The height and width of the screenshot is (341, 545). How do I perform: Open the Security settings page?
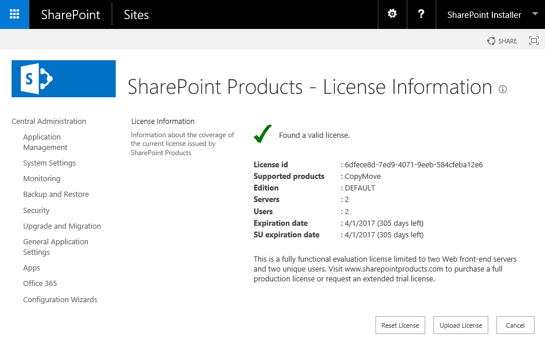pos(36,210)
